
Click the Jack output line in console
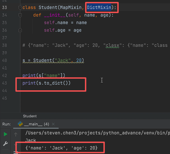pyautogui.click(x=30, y=140)
